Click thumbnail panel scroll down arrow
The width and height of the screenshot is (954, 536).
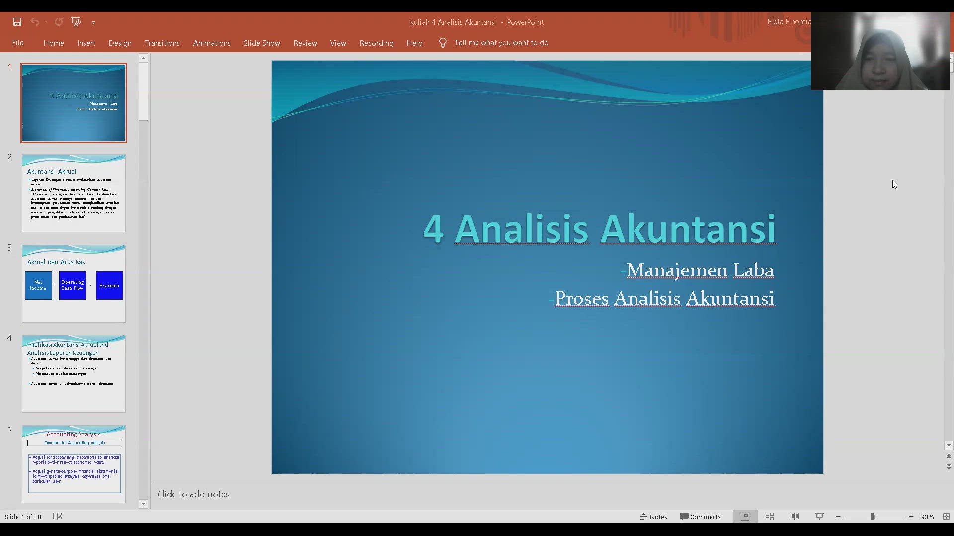point(143,504)
